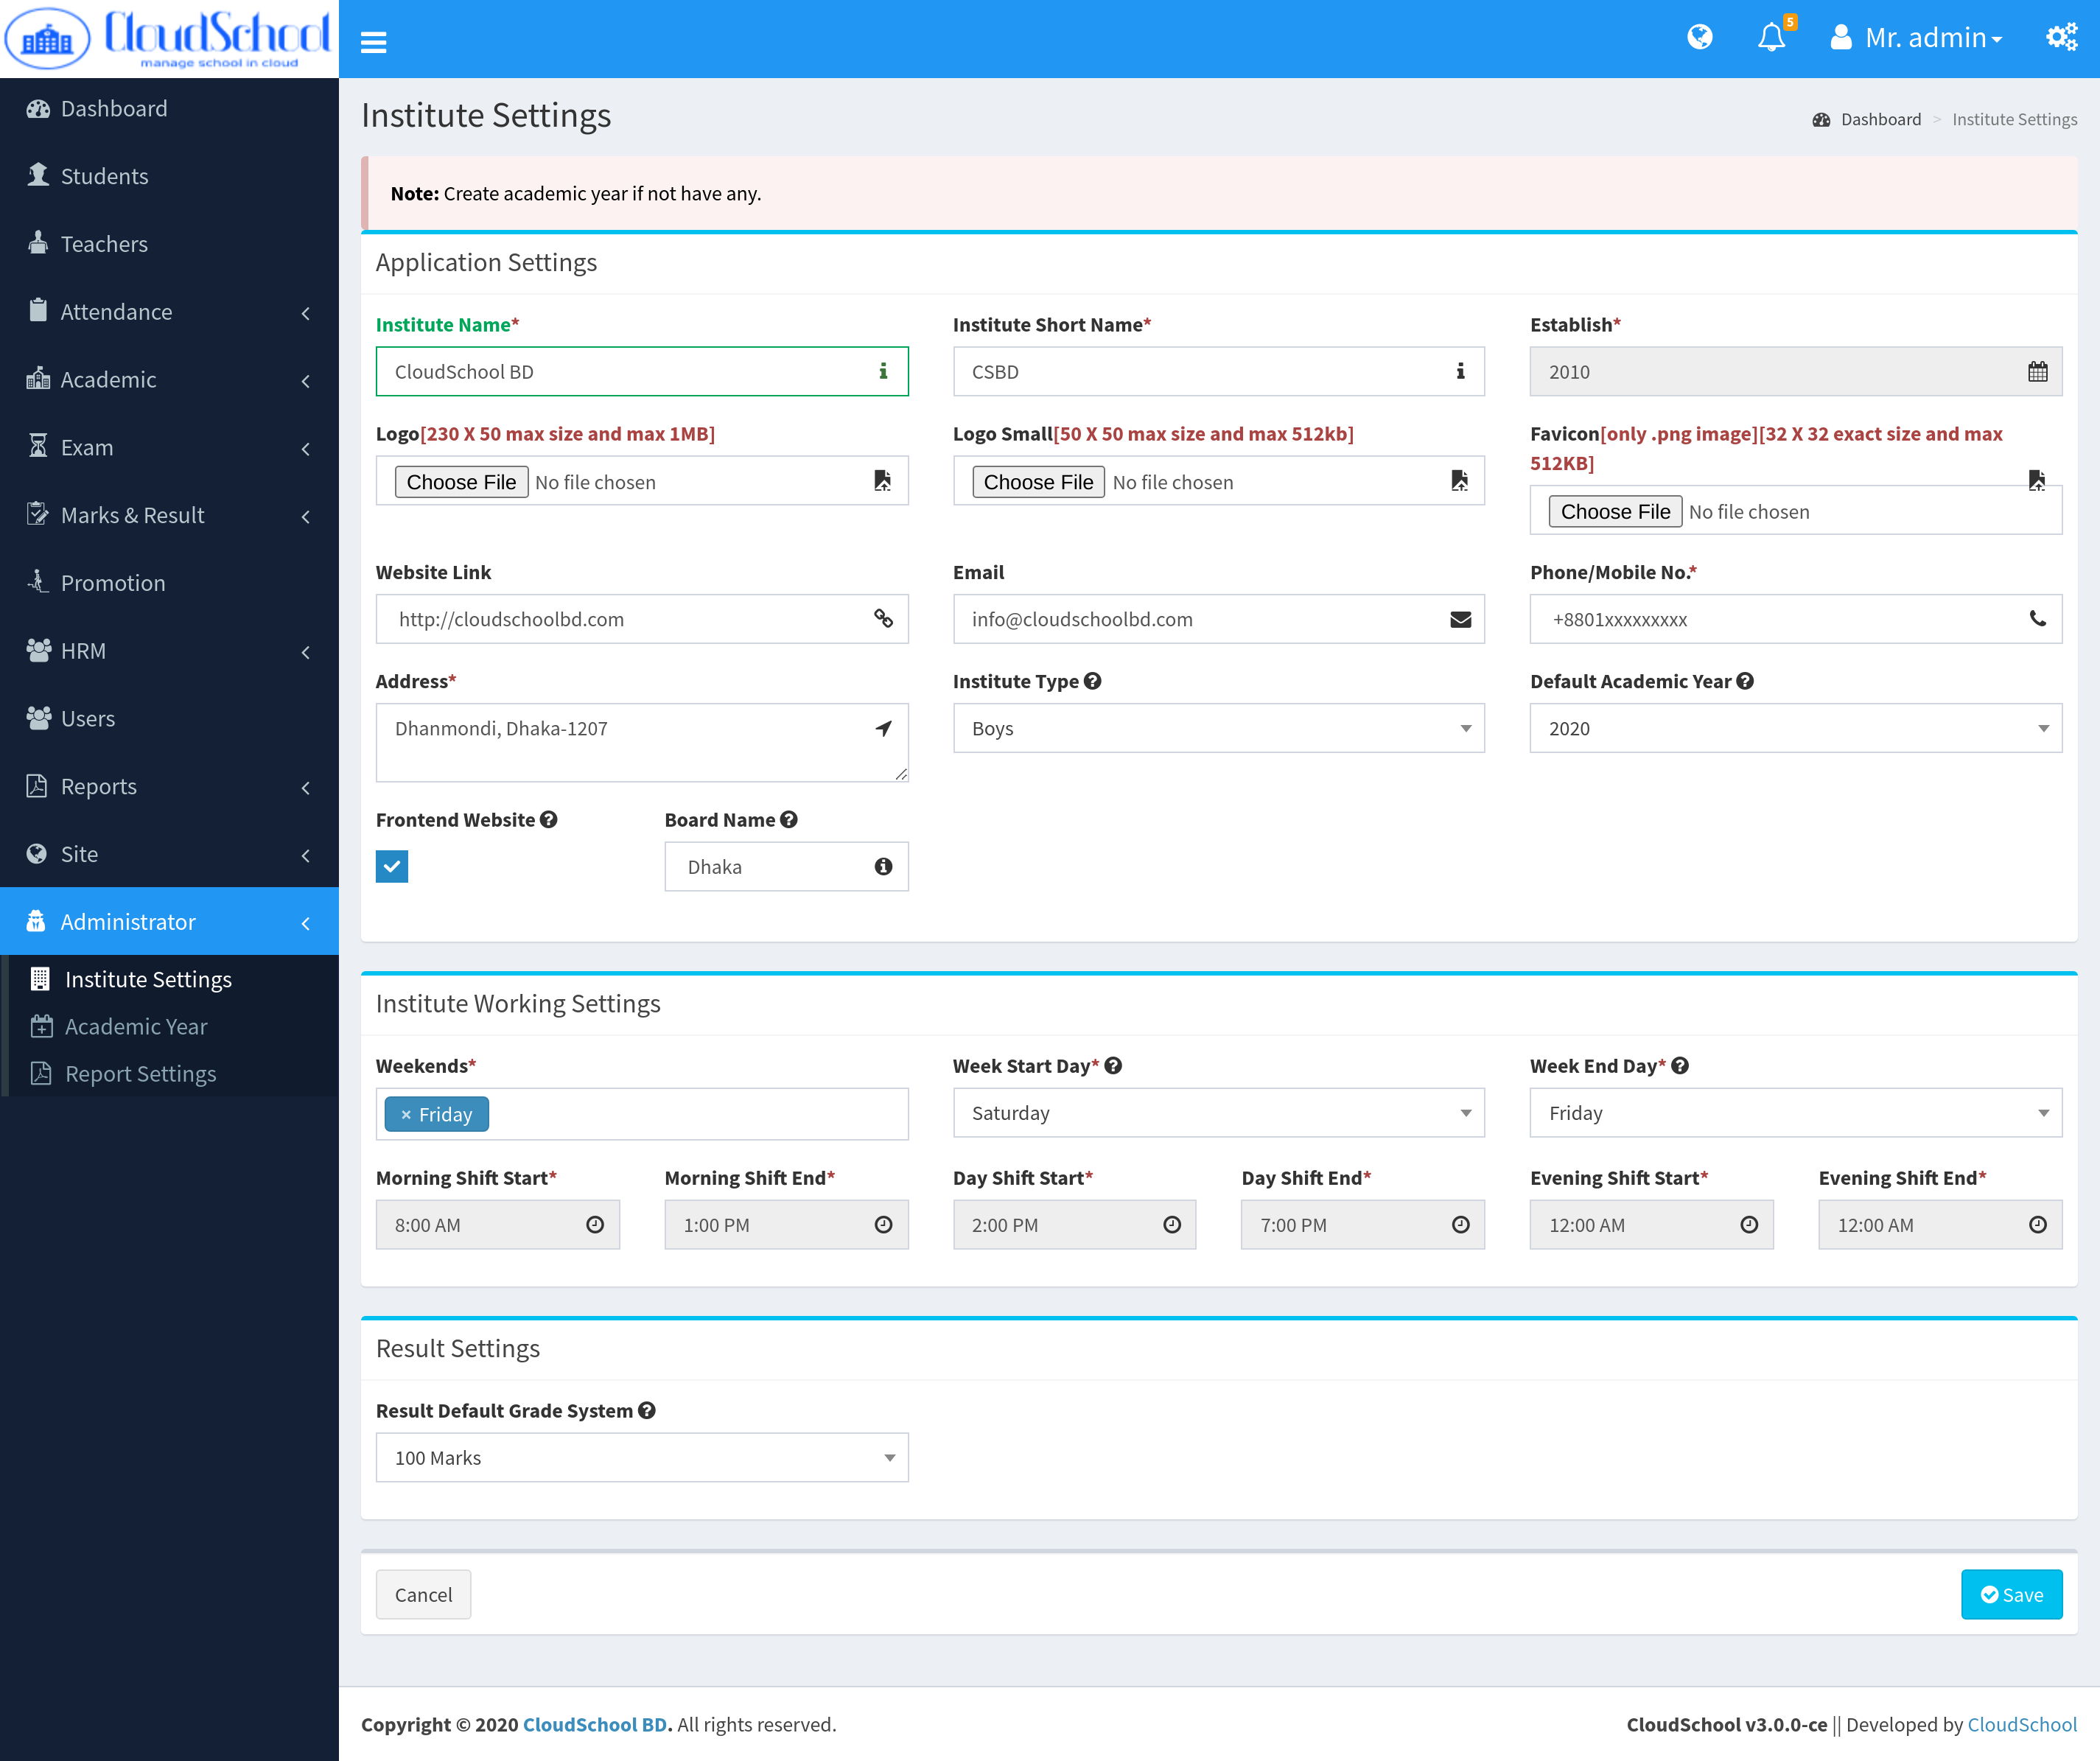The width and height of the screenshot is (2100, 1761).
Task: Click the Cancel button
Action: pyautogui.click(x=423, y=1593)
